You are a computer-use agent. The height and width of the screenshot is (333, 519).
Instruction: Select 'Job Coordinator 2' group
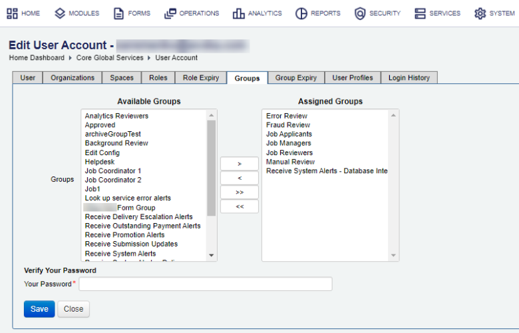point(113,180)
